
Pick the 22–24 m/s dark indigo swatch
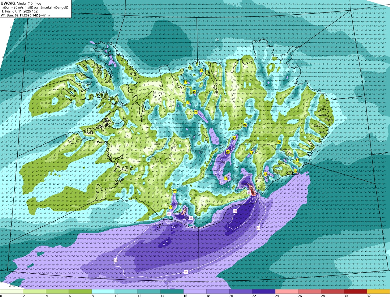[x=264, y=292]
